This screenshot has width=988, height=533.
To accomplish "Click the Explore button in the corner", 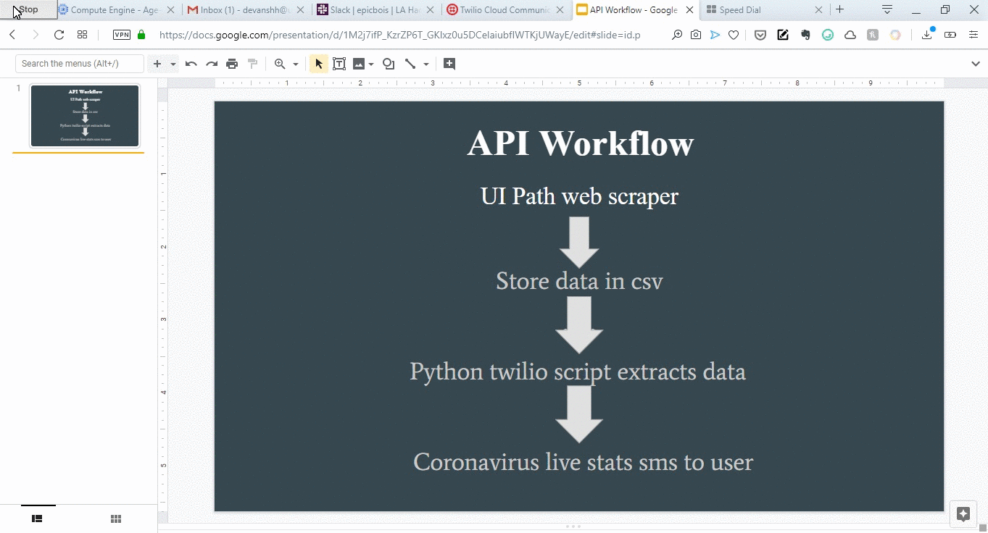I will pos(963,514).
